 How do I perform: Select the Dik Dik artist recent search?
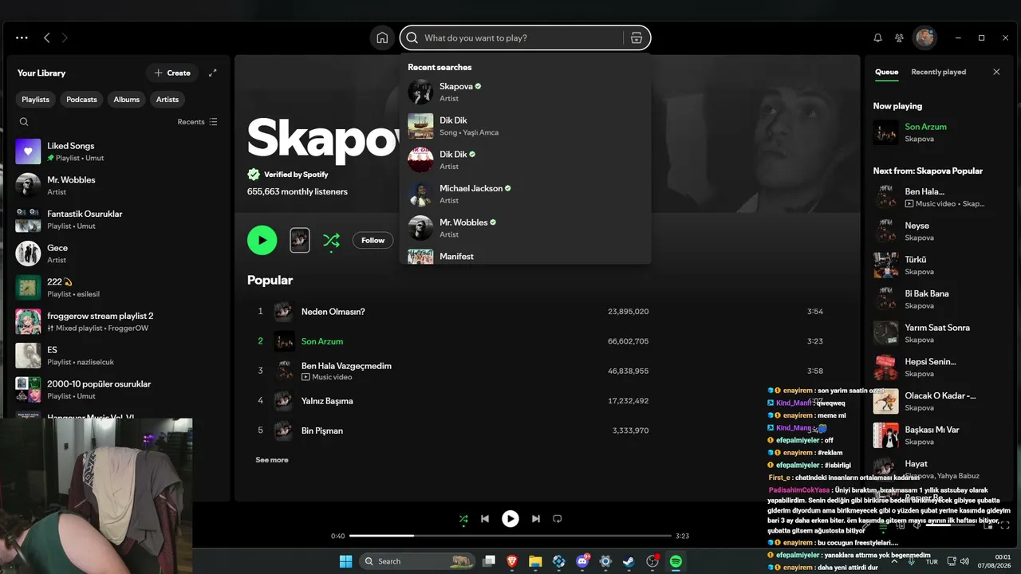525,160
